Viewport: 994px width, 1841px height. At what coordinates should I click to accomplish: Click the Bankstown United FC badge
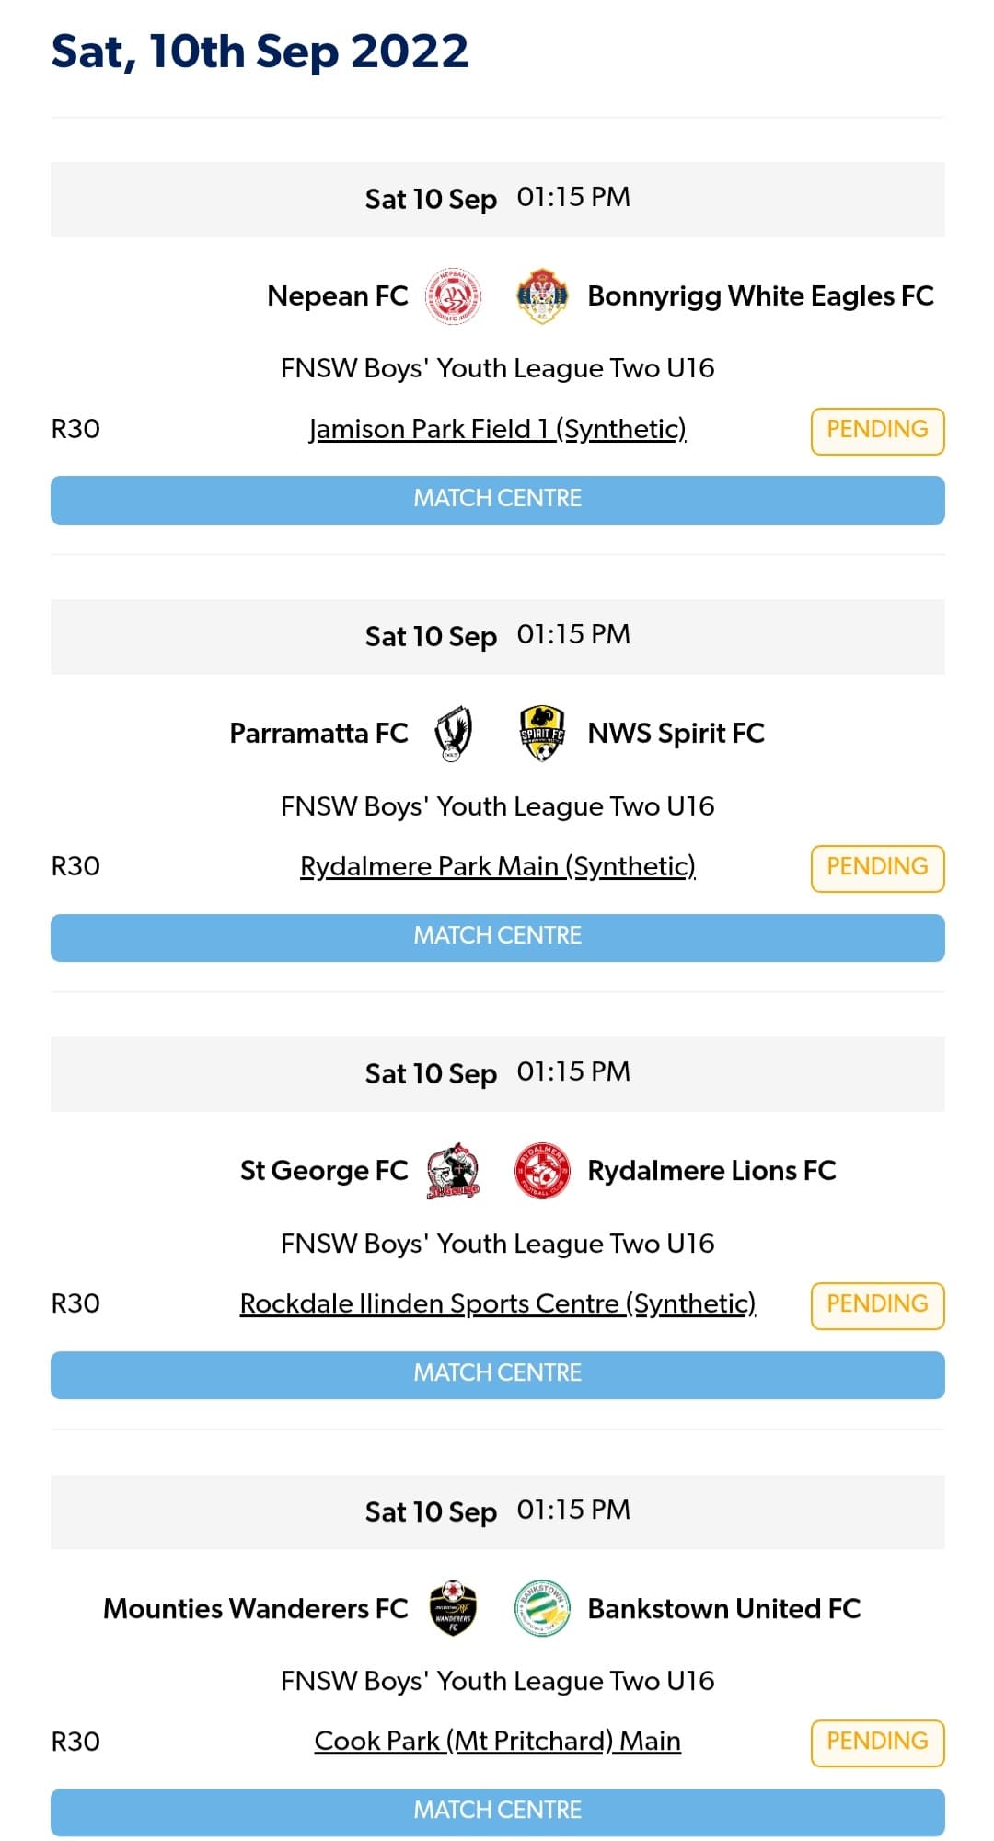pos(543,1608)
